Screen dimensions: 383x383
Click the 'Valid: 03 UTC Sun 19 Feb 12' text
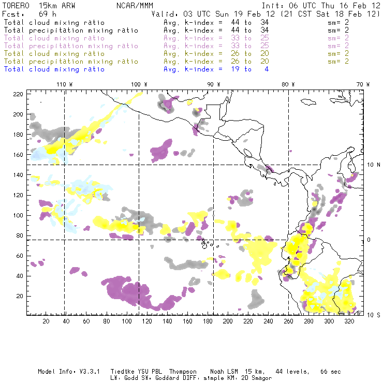click(213, 14)
